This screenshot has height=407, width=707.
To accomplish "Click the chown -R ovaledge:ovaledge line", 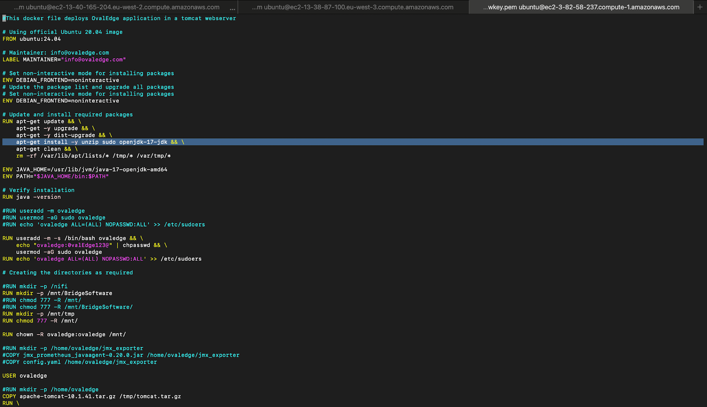I will [64, 335].
